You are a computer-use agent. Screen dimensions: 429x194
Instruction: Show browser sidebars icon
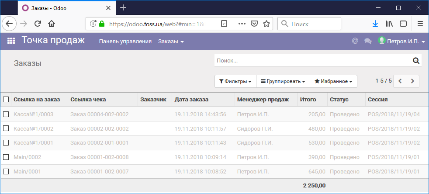coord(403,24)
